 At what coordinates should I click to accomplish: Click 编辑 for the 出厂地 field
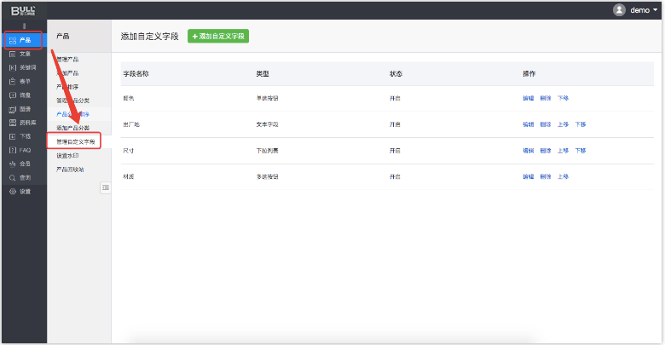point(529,124)
